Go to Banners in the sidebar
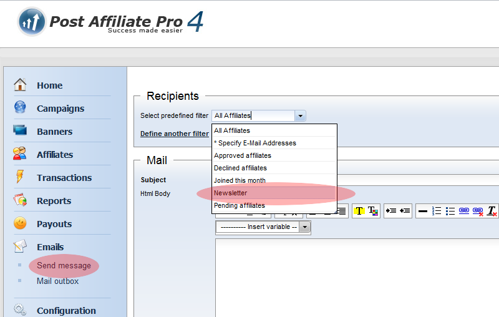The height and width of the screenshot is (317, 499). (x=54, y=132)
